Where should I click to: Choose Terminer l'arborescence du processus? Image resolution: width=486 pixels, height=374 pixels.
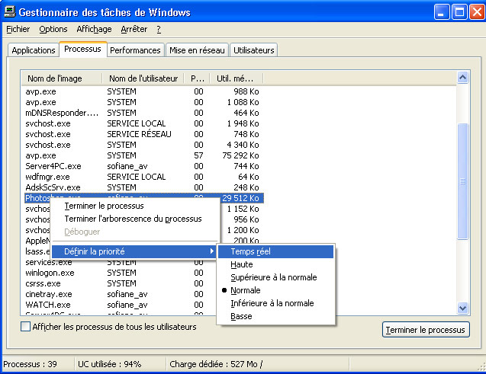[x=135, y=219]
